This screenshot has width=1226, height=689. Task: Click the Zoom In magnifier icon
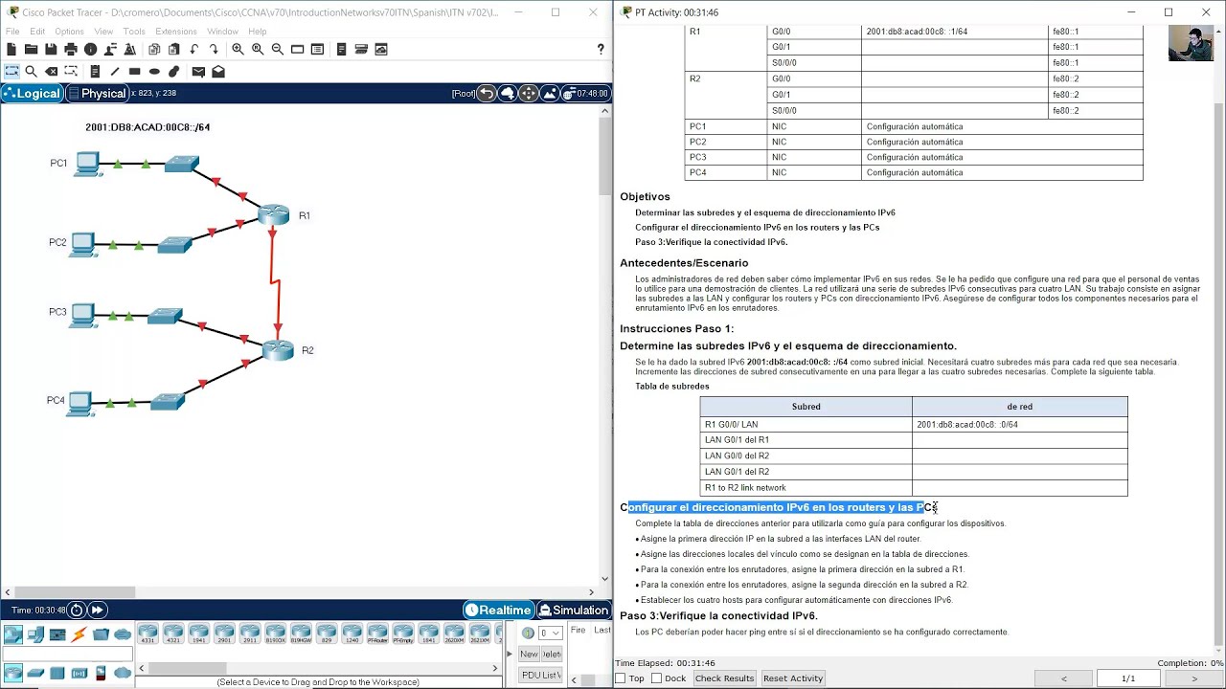238,49
